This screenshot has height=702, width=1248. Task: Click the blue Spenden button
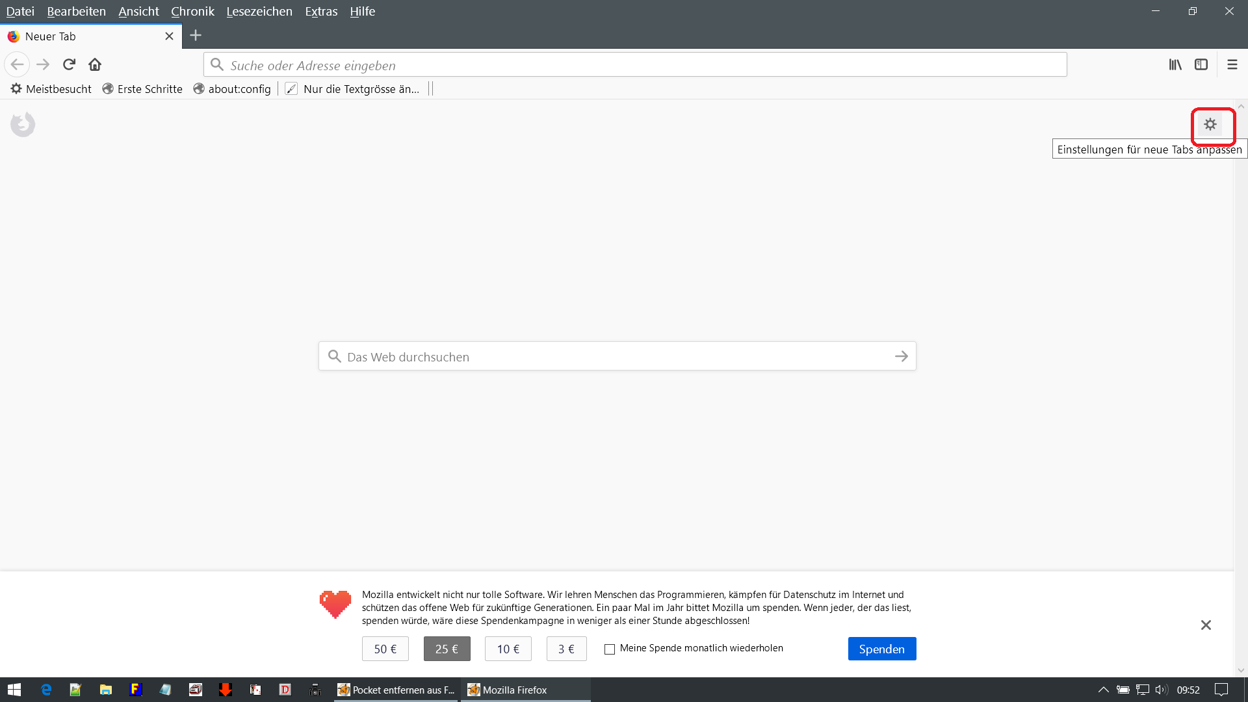coord(881,649)
